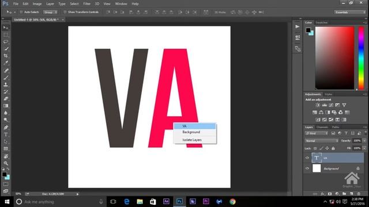Image resolution: width=369 pixels, height=207 pixels.
Task: Switch to the Channels tab
Action: [322, 127]
